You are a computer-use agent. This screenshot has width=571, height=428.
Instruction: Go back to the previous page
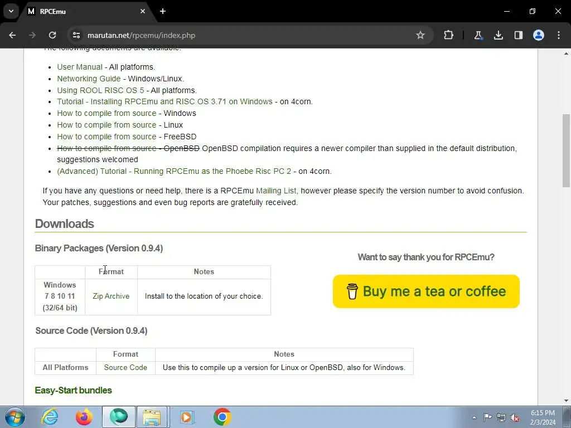pos(12,35)
